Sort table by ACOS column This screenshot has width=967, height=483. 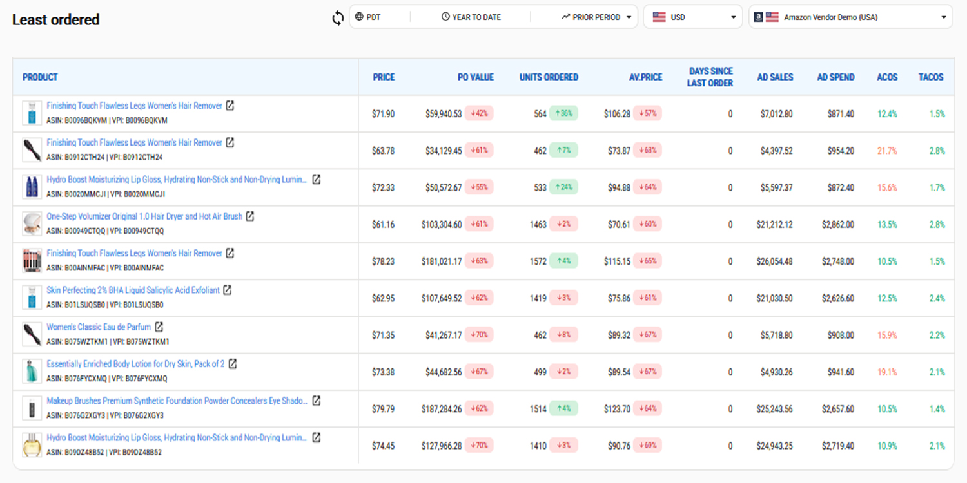pyautogui.click(x=887, y=77)
